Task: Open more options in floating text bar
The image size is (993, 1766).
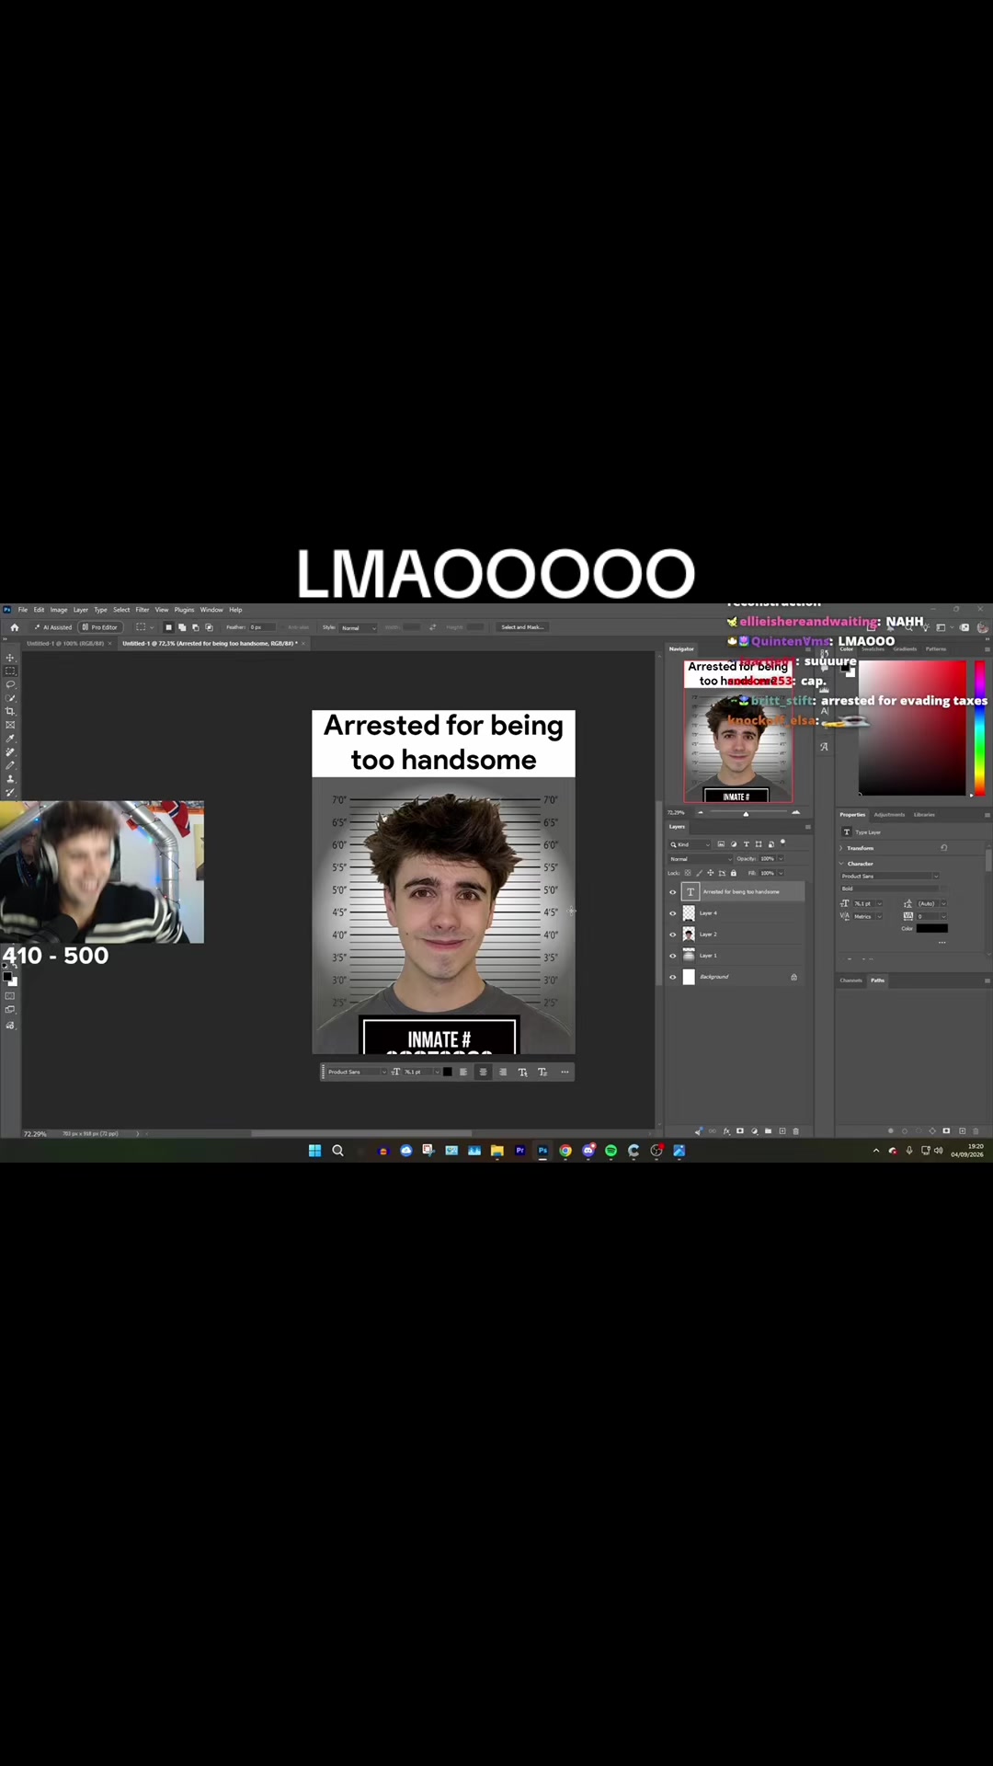Action: click(x=565, y=1072)
